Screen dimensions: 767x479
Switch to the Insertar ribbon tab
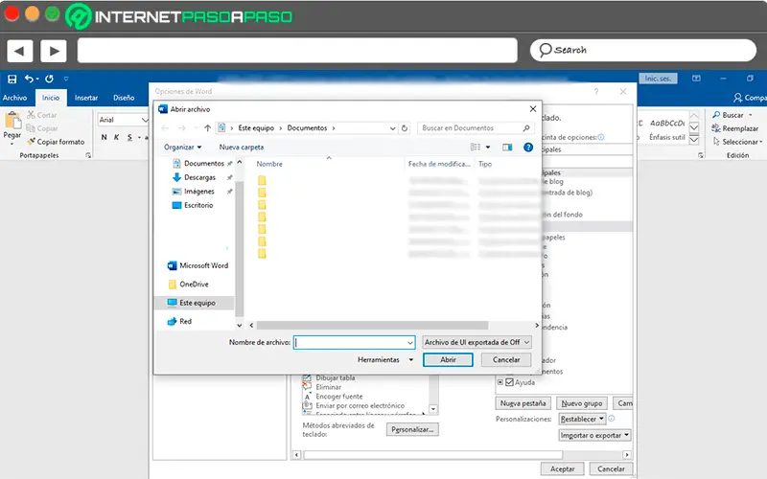(86, 98)
